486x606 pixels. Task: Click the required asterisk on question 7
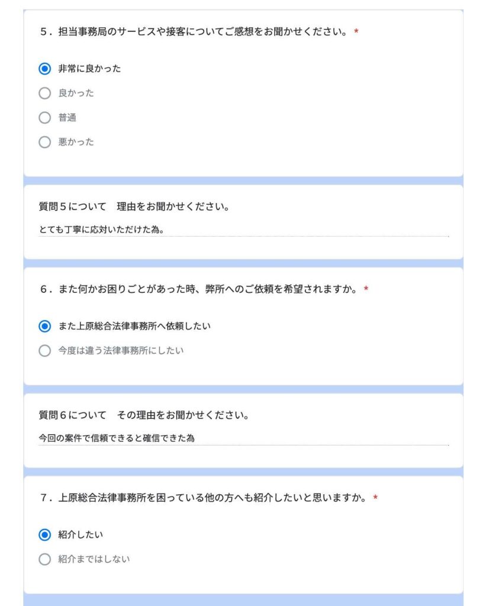point(375,498)
